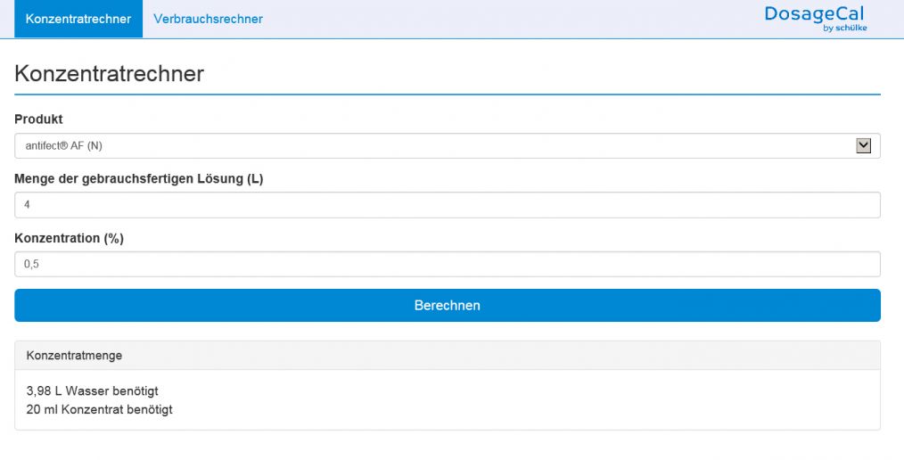Select the '20 ml Konzentrat benötigt' result line

click(x=99, y=410)
